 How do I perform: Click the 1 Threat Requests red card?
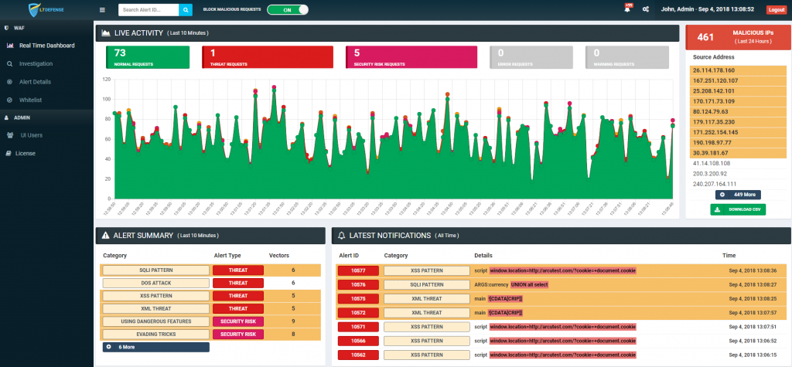(x=268, y=57)
